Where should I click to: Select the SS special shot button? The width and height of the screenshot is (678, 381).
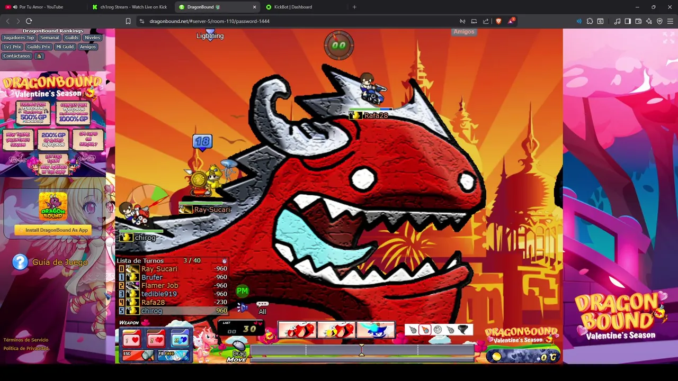click(180, 340)
